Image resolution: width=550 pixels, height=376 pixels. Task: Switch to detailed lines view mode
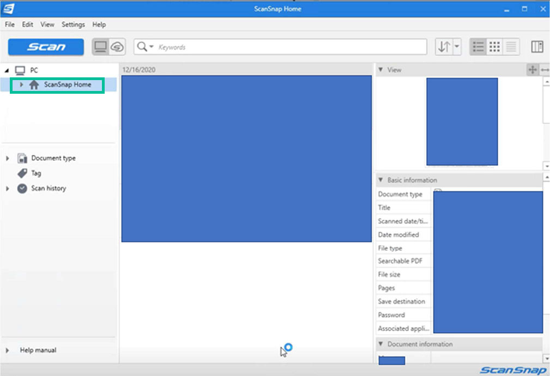[511, 47]
